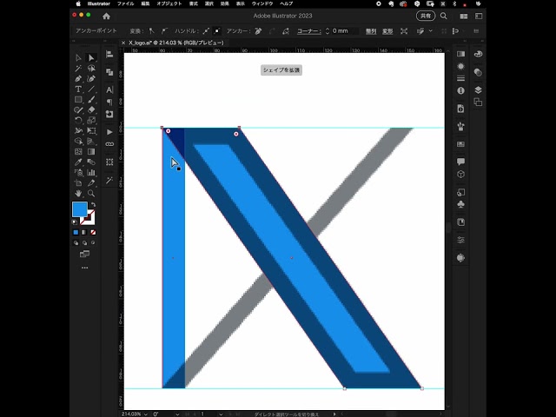556x417 pixels.
Task: Click the Home icon
Action: (x=106, y=16)
